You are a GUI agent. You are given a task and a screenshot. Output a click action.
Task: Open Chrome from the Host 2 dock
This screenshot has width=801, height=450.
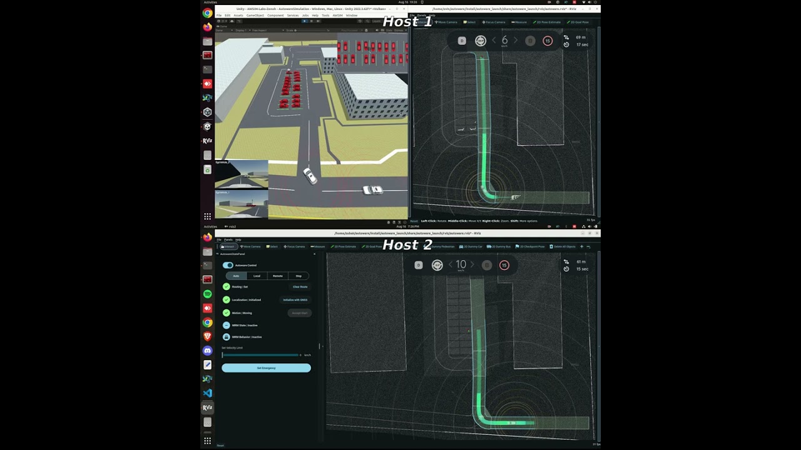[207, 322]
